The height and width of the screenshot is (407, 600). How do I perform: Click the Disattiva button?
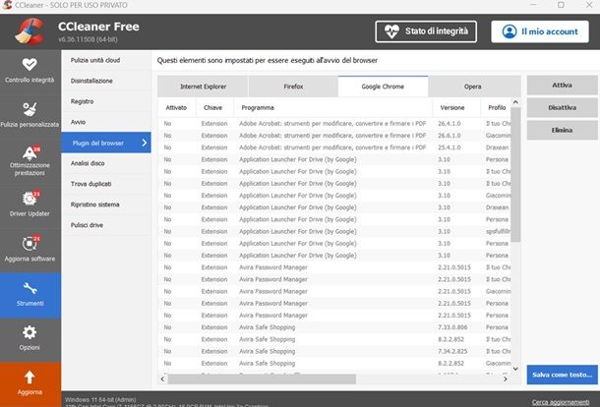point(562,107)
